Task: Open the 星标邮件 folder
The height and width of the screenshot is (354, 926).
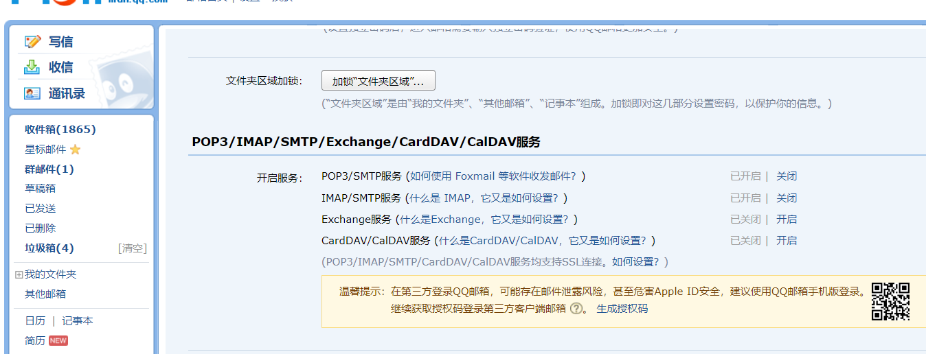Action: point(45,150)
